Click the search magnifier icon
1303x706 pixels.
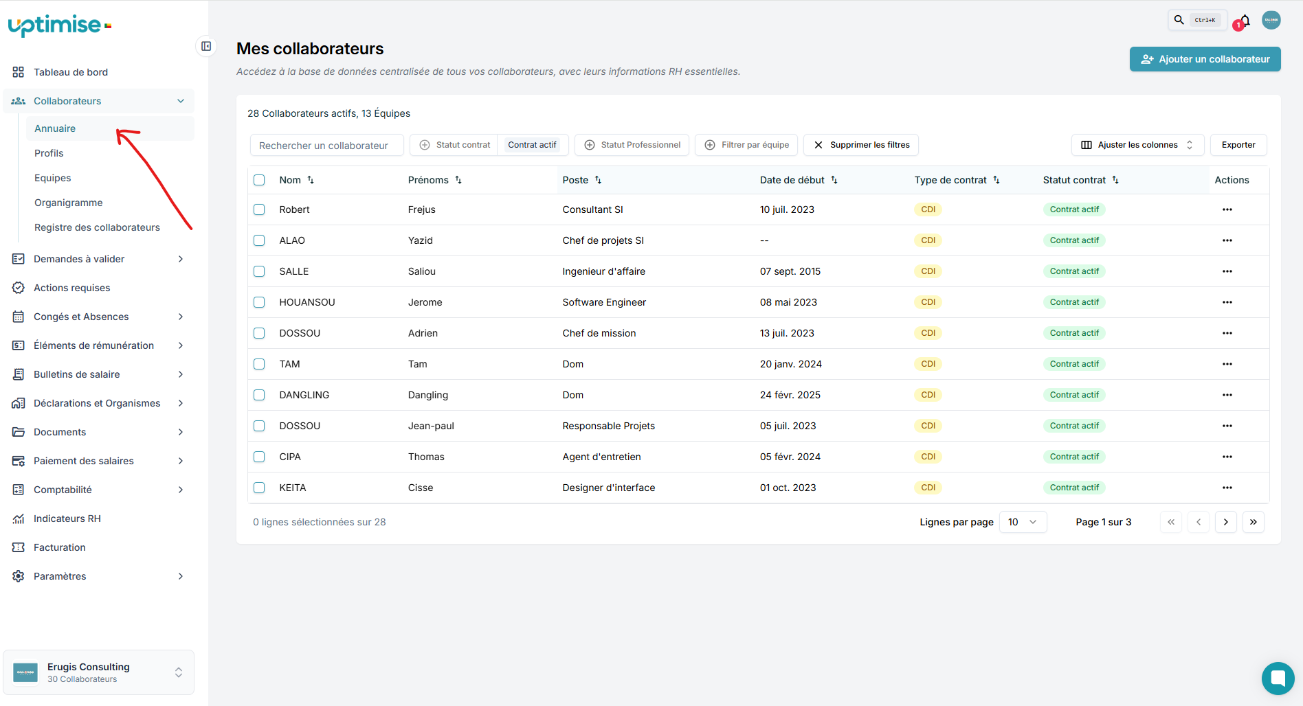pyautogui.click(x=1179, y=20)
